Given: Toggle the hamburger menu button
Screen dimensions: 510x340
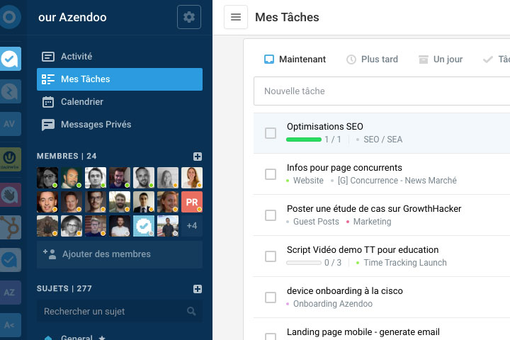Looking at the screenshot, I should (x=236, y=17).
